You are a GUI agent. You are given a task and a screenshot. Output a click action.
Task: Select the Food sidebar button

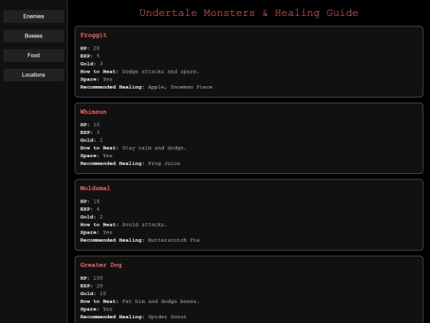33,55
